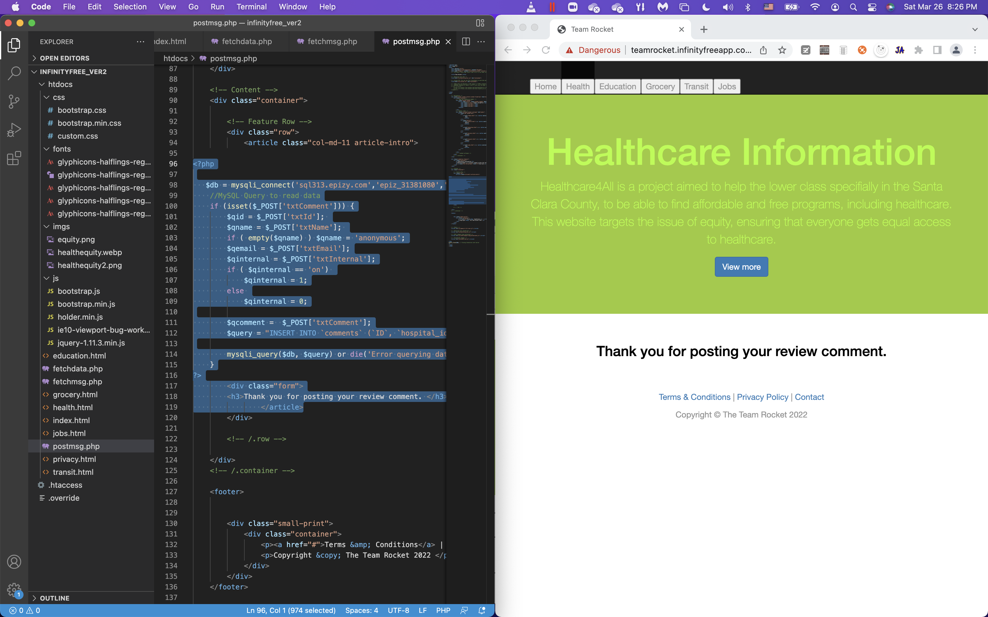Switch to the fetchdata.php tab
988x617 pixels.
246,41
